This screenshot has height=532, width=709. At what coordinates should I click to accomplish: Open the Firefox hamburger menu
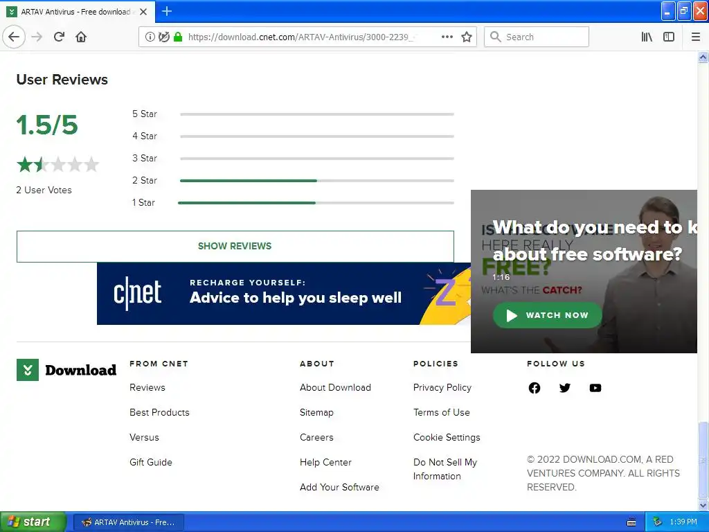pyautogui.click(x=696, y=37)
